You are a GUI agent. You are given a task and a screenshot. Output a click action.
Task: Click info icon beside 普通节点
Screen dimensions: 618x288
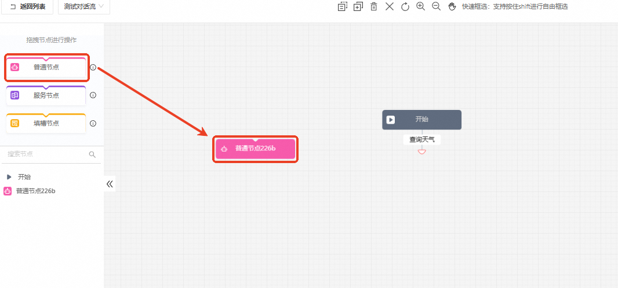(93, 67)
